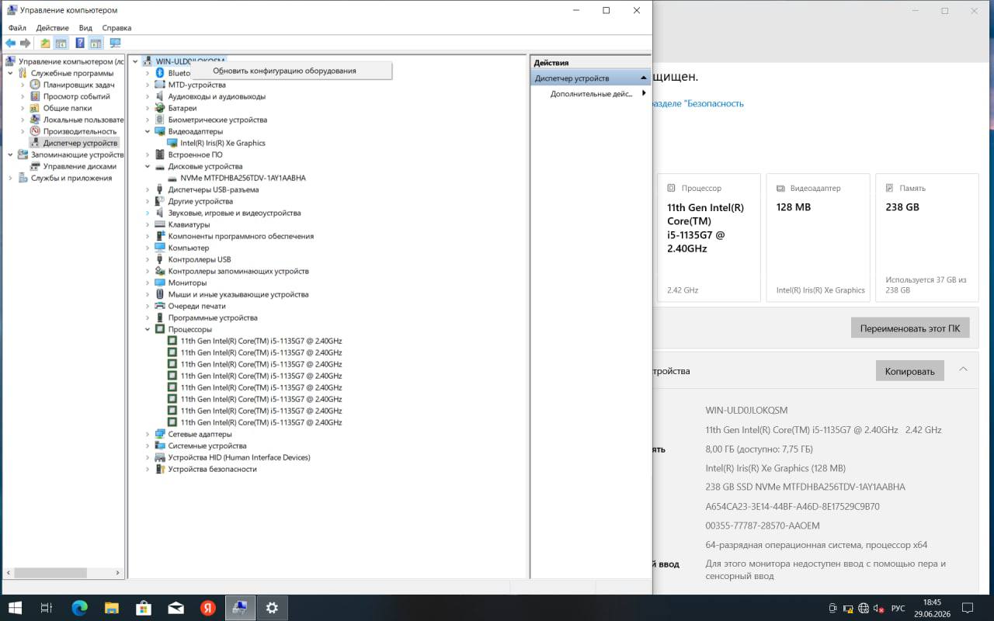Image resolution: width=994 pixels, height=621 pixels.
Task: Open the Вид menu
Action: pyautogui.click(x=85, y=28)
